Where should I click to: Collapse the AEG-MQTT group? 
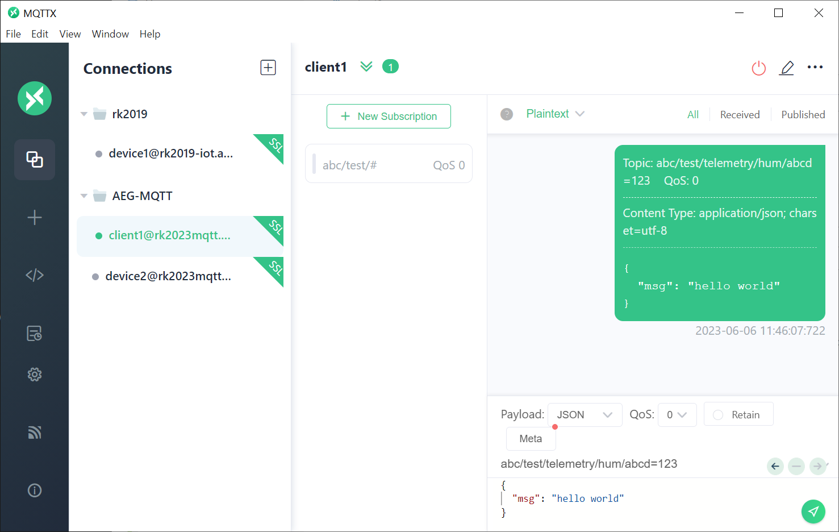(84, 196)
